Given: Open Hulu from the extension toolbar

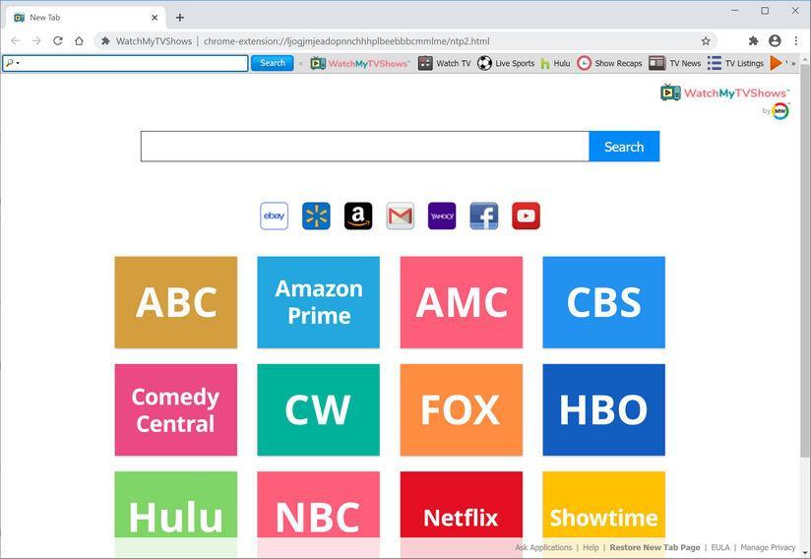Looking at the screenshot, I should [555, 63].
